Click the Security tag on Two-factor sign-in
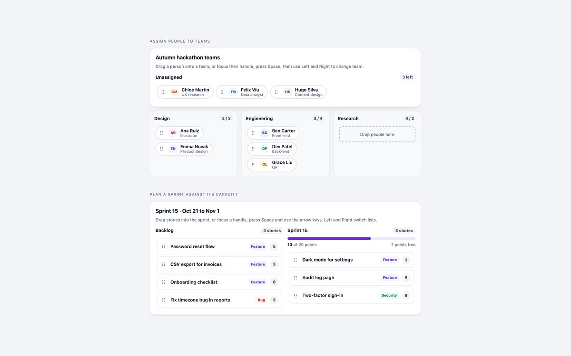The width and height of the screenshot is (571, 356). [x=389, y=295]
